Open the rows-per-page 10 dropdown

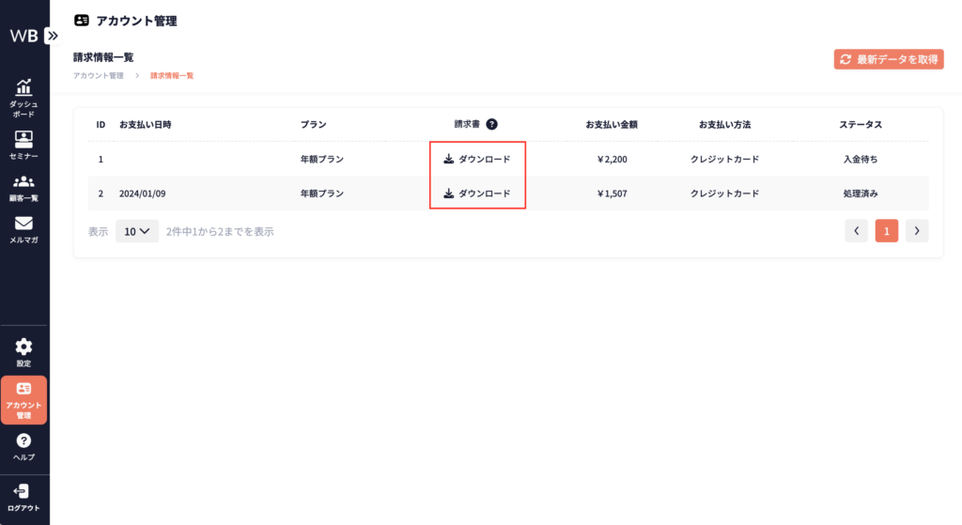tap(136, 231)
